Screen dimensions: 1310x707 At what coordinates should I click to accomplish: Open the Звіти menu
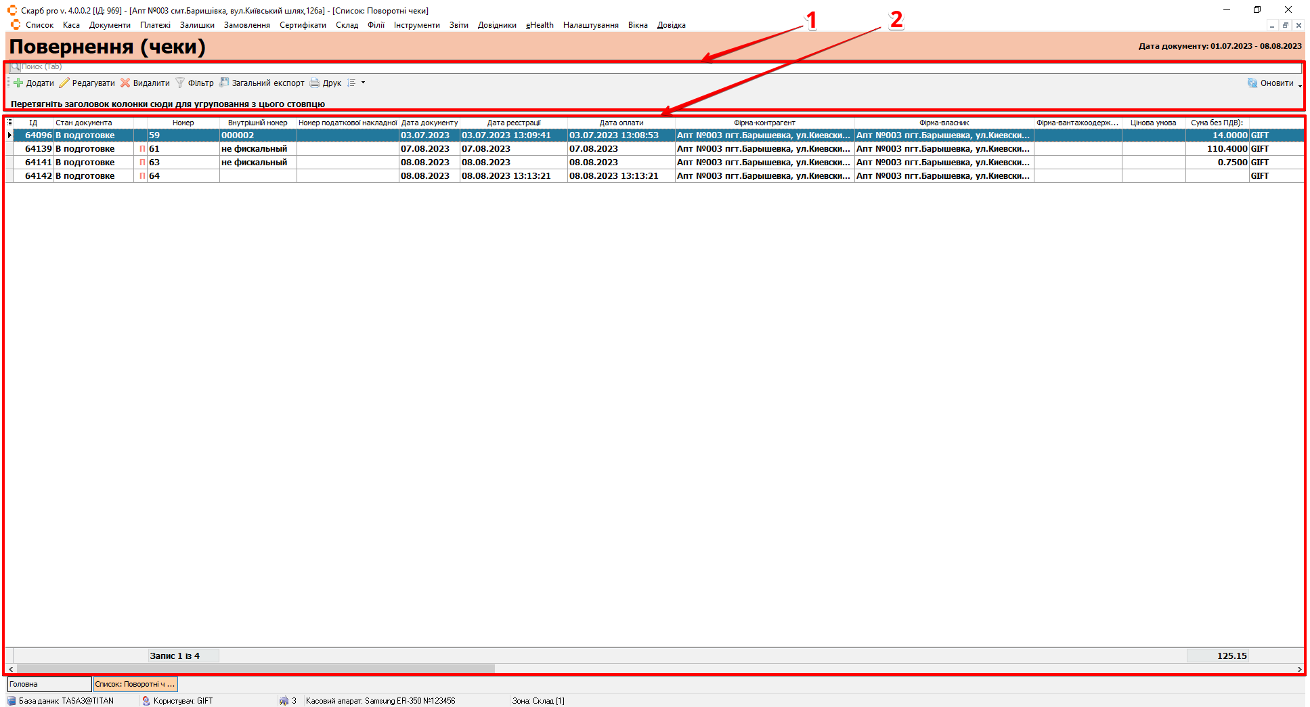tap(458, 25)
